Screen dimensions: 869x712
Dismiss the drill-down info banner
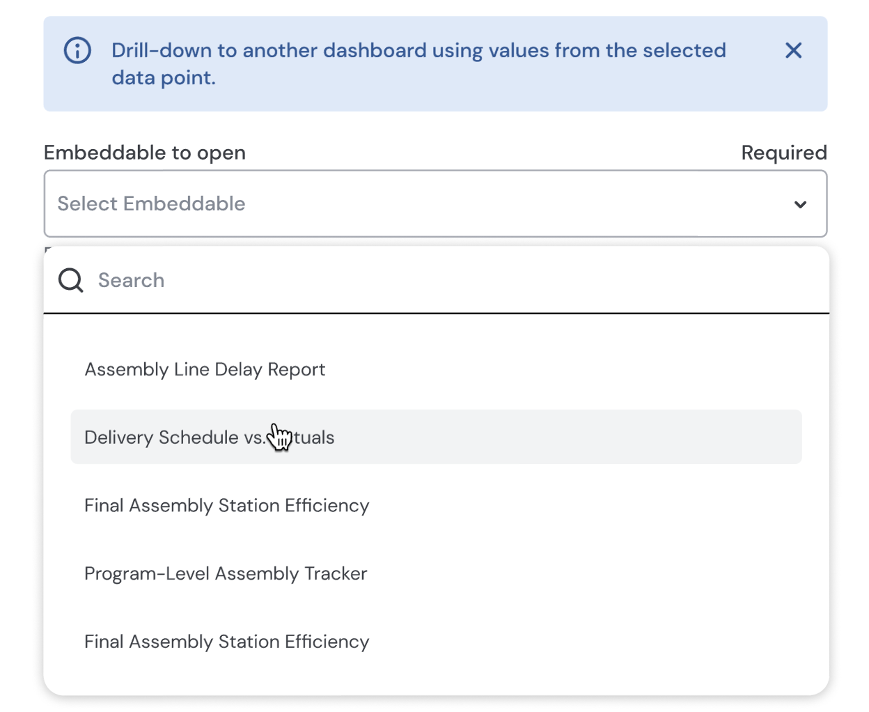coord(793,51)
